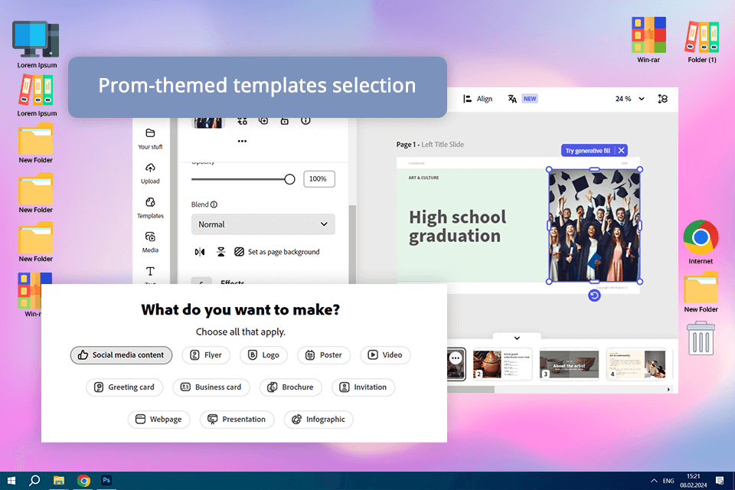Select the Lorem Ipsum computer icon
The image size is (735, 490).
(x=37, y=44)
